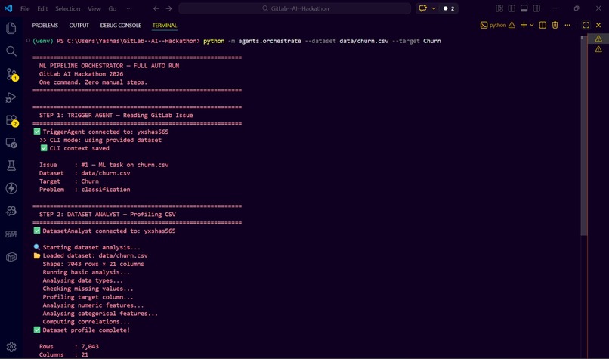The width and height of the screenshot is (609, 359).
Task: Open the Extensions view with 2 badge
Action: (11, 120)
